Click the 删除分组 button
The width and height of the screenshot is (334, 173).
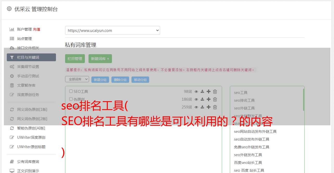120,80
